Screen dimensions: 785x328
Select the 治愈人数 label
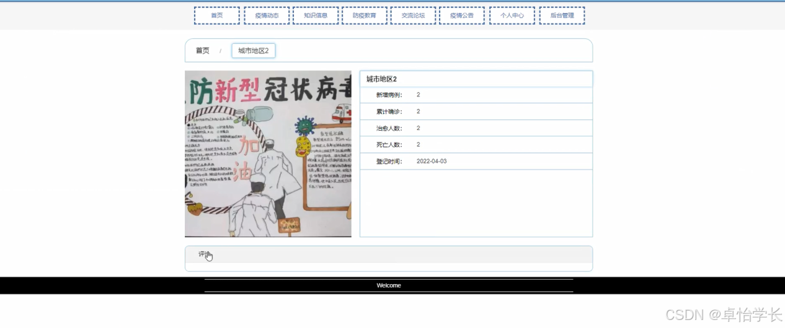[389, 129]
